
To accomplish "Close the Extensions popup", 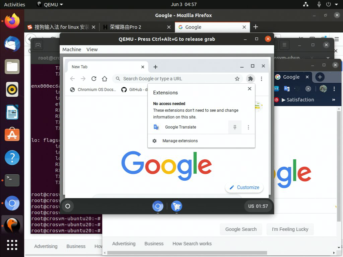I will click(x=250, y=89).
